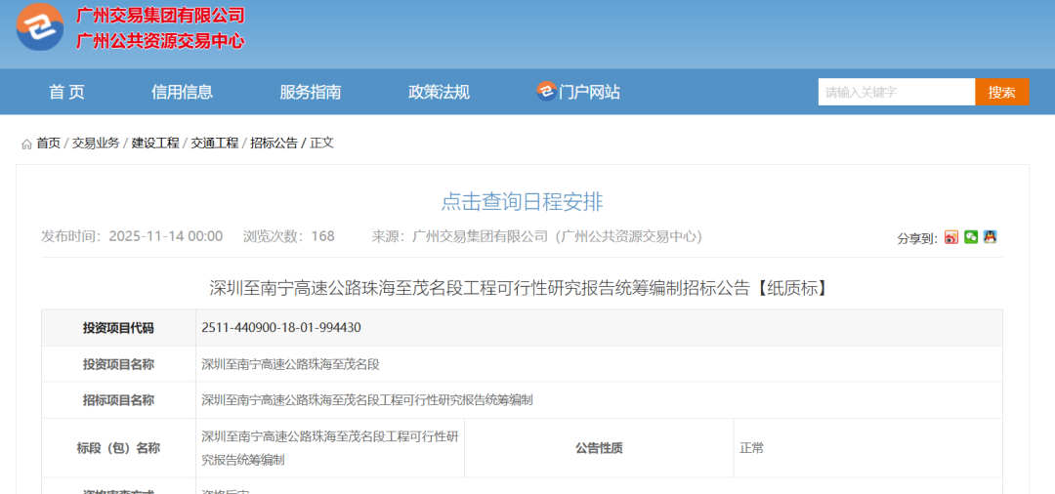Screen dimensions: 1055x494
Task: Navigate to 建设工程 breadcrumb link
Action: [x=155, y=143]
